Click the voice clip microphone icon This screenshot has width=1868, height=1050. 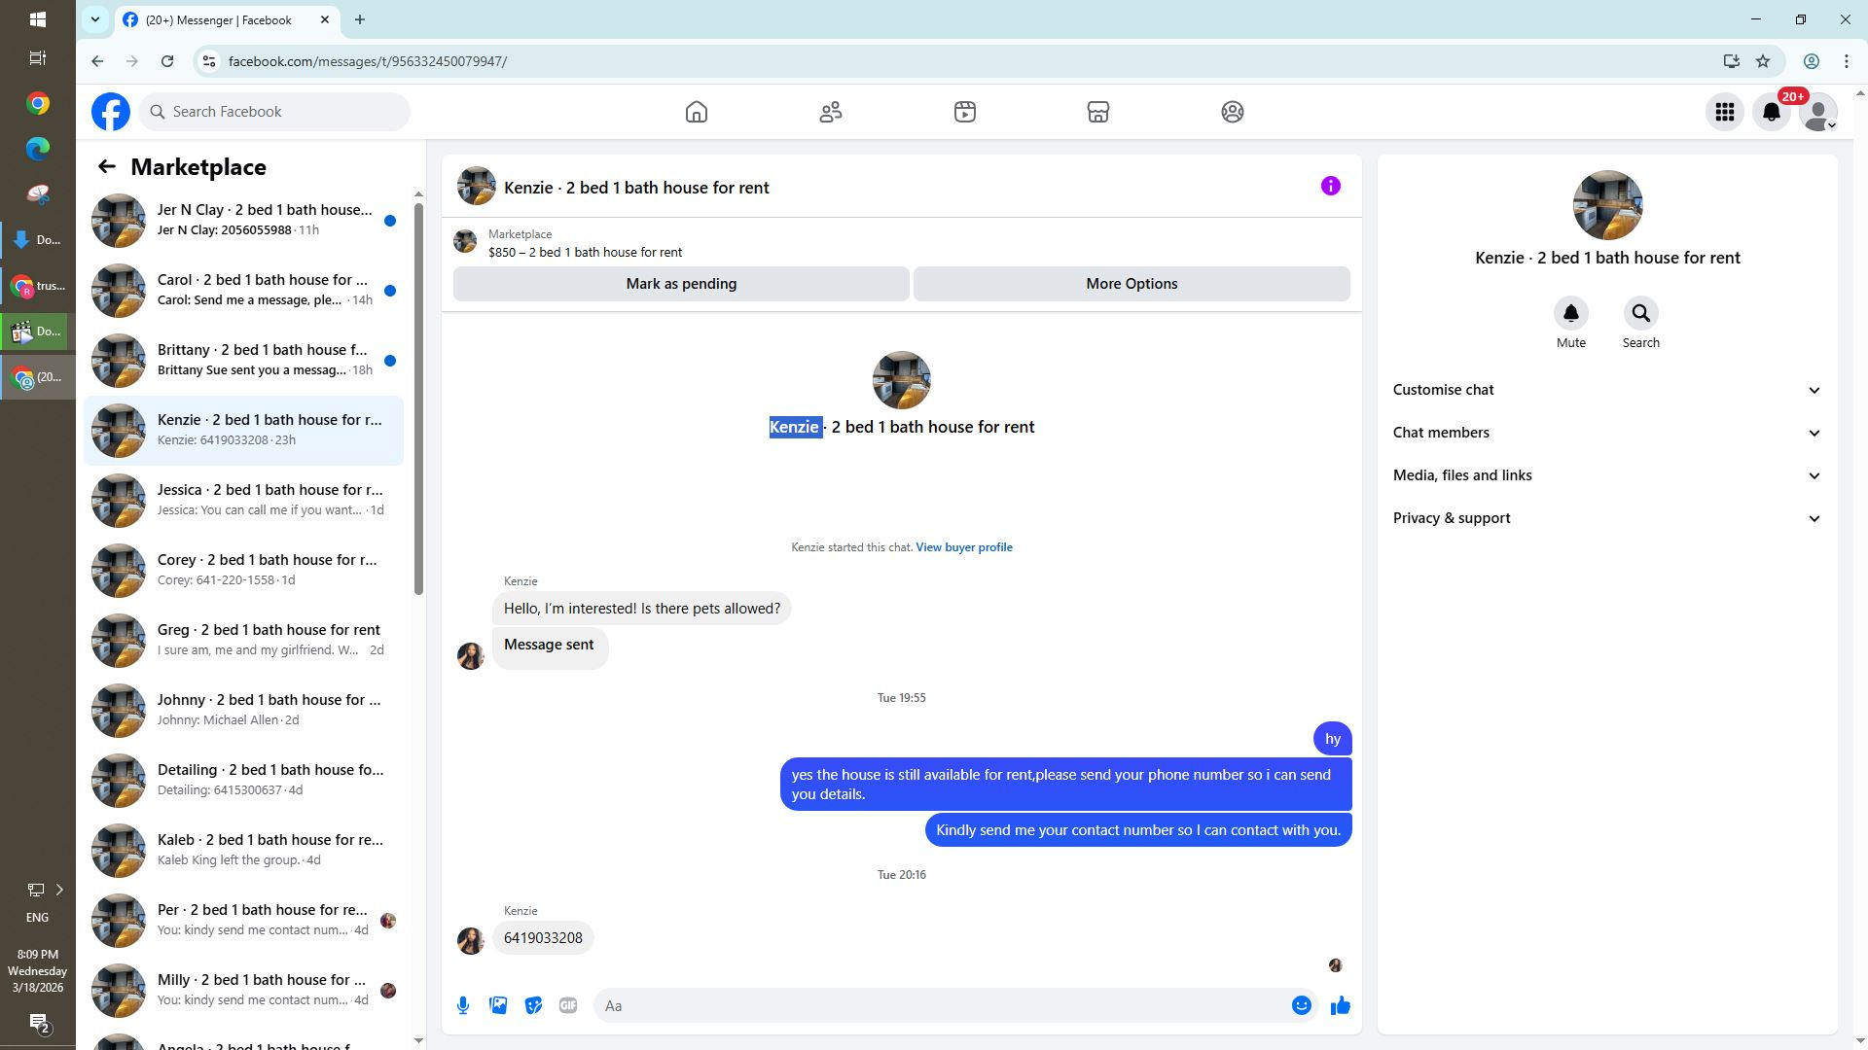pos(463,1005)
